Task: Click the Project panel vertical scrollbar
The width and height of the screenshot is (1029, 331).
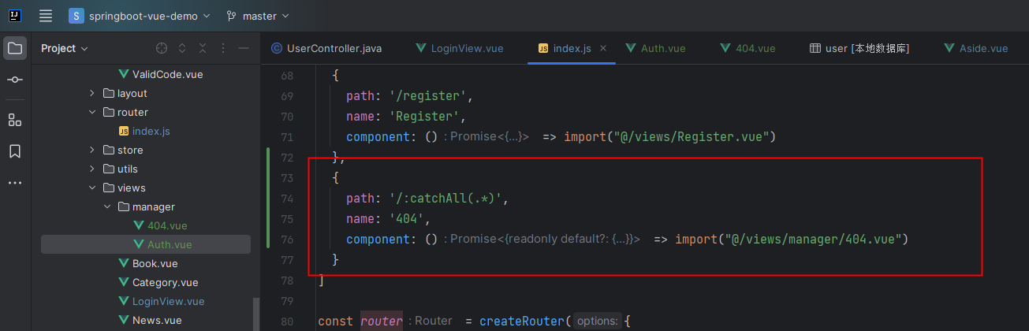Action: (255, 314)
